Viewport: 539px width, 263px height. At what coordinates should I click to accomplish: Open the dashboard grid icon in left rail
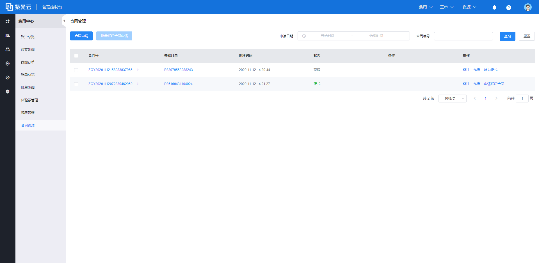pyautogui.click(x=8, y=21)
